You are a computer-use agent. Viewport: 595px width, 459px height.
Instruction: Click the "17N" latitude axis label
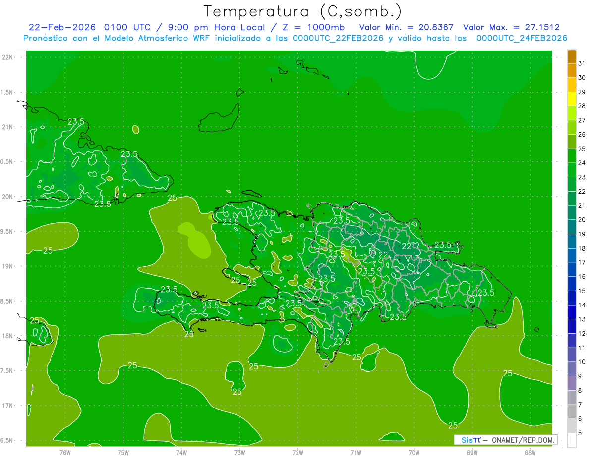[x=8, y=406]
